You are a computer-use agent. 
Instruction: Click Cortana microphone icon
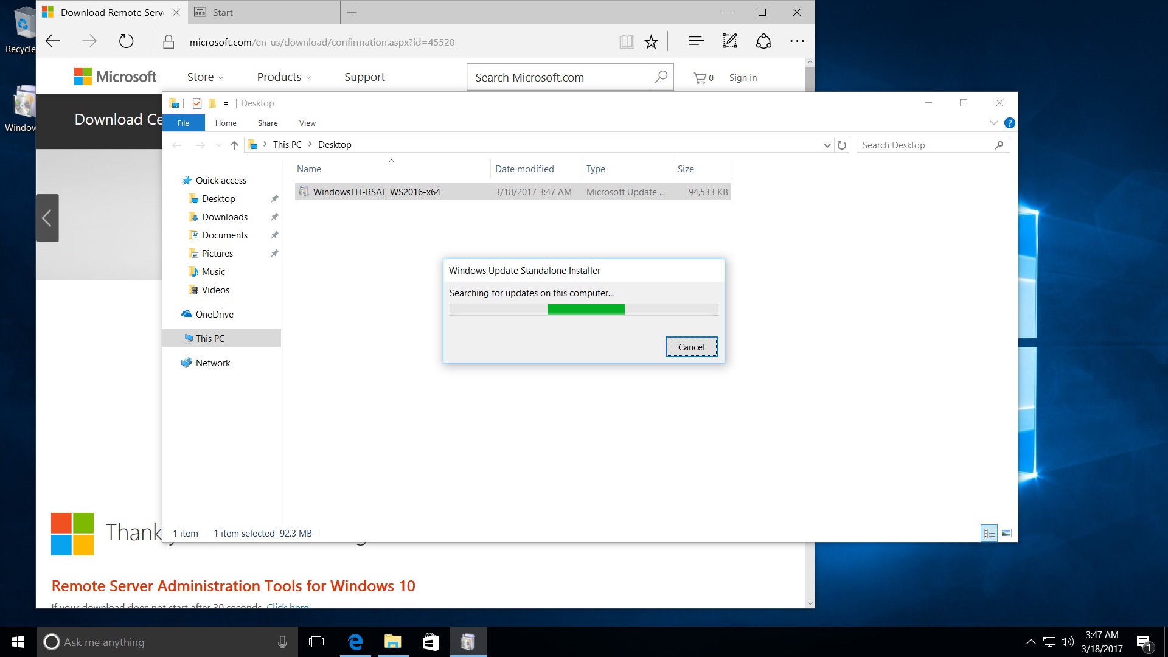point(282,642)
